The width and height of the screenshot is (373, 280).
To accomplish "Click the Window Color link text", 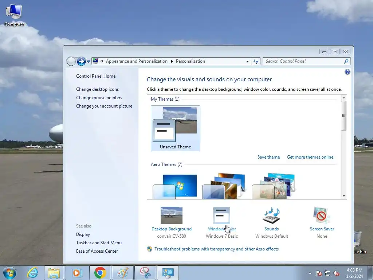I will point(222,229).
